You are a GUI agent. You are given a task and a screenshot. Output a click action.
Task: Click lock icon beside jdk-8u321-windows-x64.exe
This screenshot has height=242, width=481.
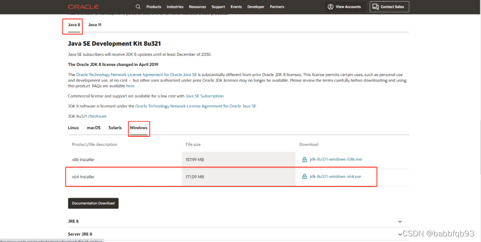pyautogui.click(x=304, y=176)
